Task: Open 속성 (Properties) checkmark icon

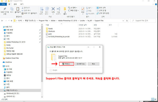Action: 83,9
